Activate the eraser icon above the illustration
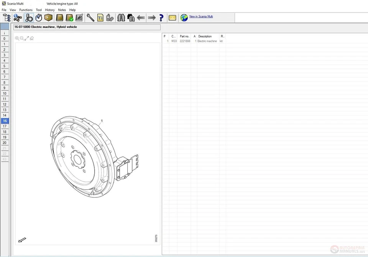This screenshot has height=257, width=368. [32, 38]
